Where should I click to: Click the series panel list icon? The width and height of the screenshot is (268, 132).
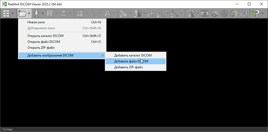pyautogui.click(x=6, y=13)
